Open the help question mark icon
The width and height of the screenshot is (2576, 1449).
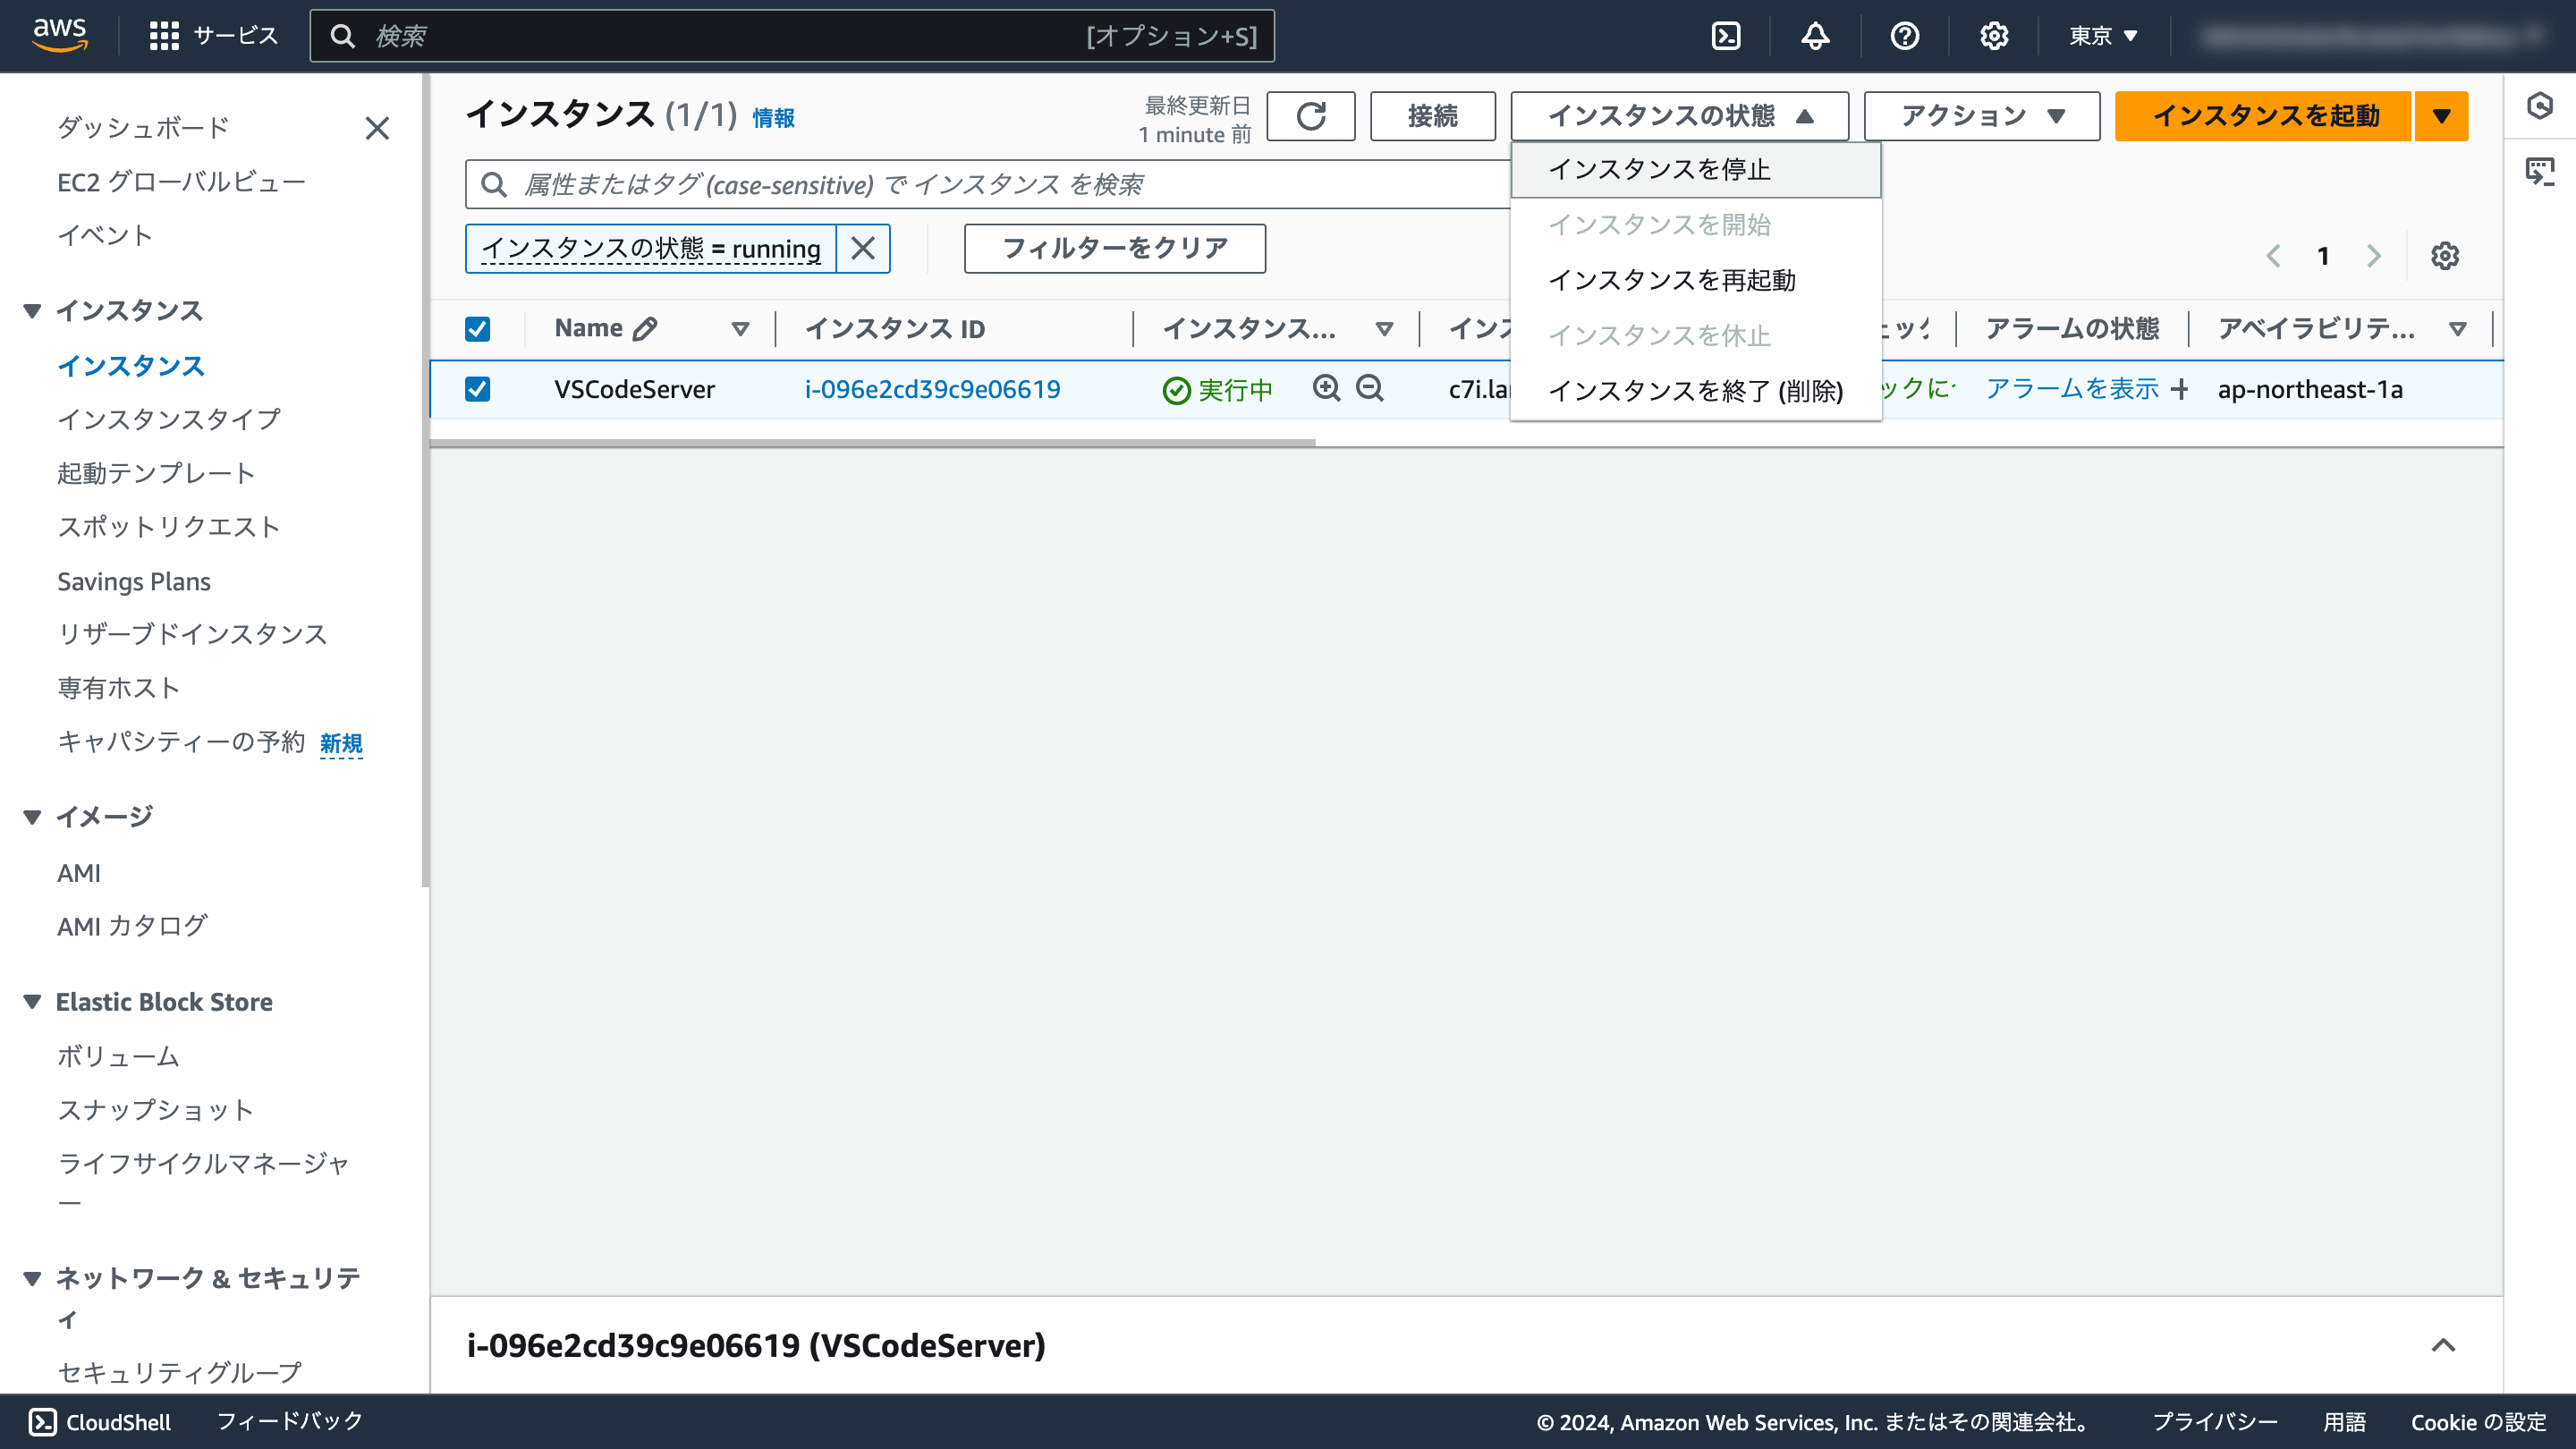coord(1904,36)
